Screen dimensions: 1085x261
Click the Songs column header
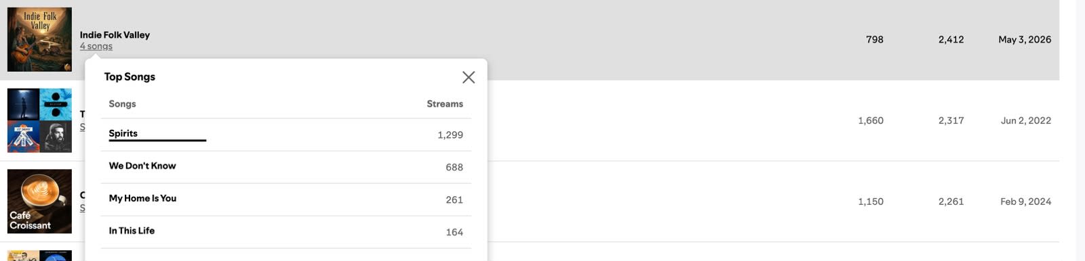[x=122, y=103]
